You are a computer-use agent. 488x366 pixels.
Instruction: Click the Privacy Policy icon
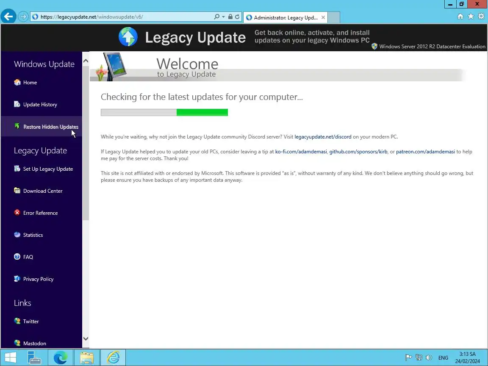pos(17,279)
